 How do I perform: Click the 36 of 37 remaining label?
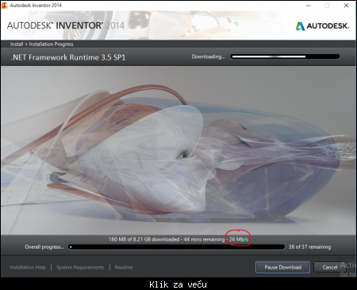click(x=309, y=247)
